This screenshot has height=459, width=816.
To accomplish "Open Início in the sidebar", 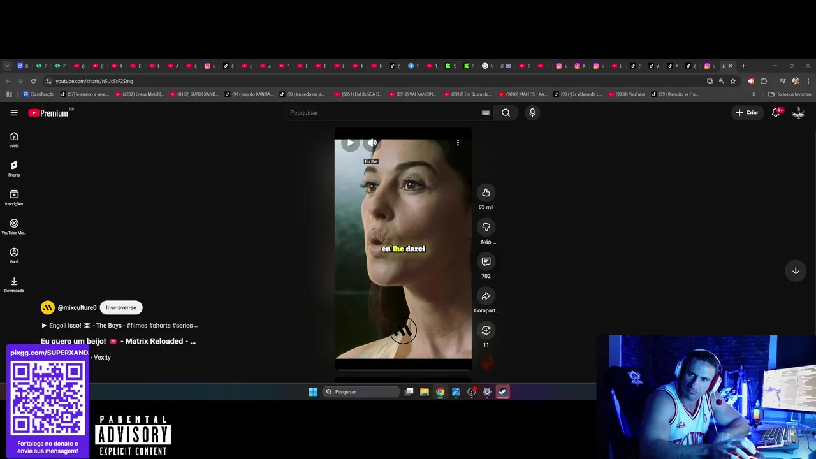I will (x=14, y=140).
